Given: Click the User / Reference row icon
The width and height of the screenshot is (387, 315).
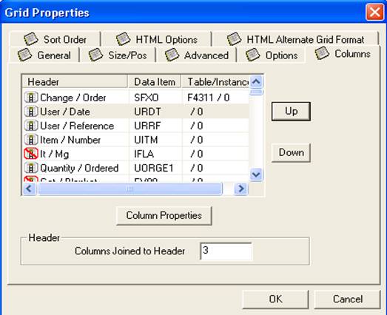Looking at the screenshot, I should coord(31,126).
